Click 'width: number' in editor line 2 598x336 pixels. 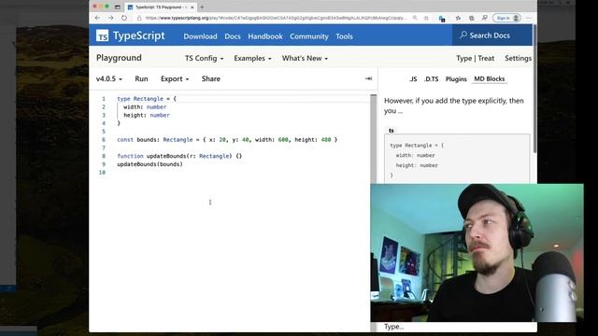click(x=145, y=107)
